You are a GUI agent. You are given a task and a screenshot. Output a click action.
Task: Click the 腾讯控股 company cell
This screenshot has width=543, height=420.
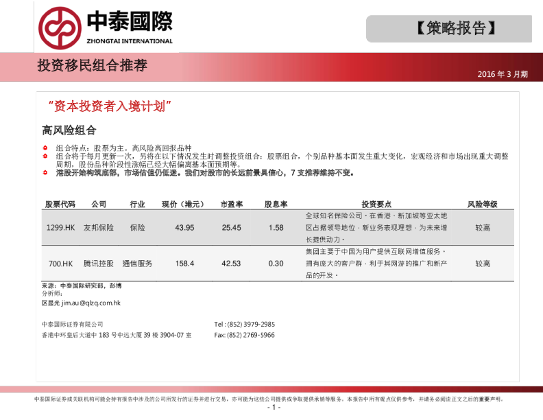pos(99,264)
